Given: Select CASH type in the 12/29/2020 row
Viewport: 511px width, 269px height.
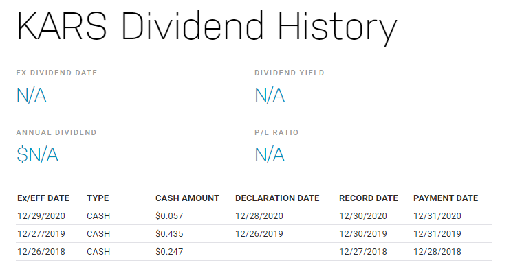Looking at the screenshot, I should [98, 216].
